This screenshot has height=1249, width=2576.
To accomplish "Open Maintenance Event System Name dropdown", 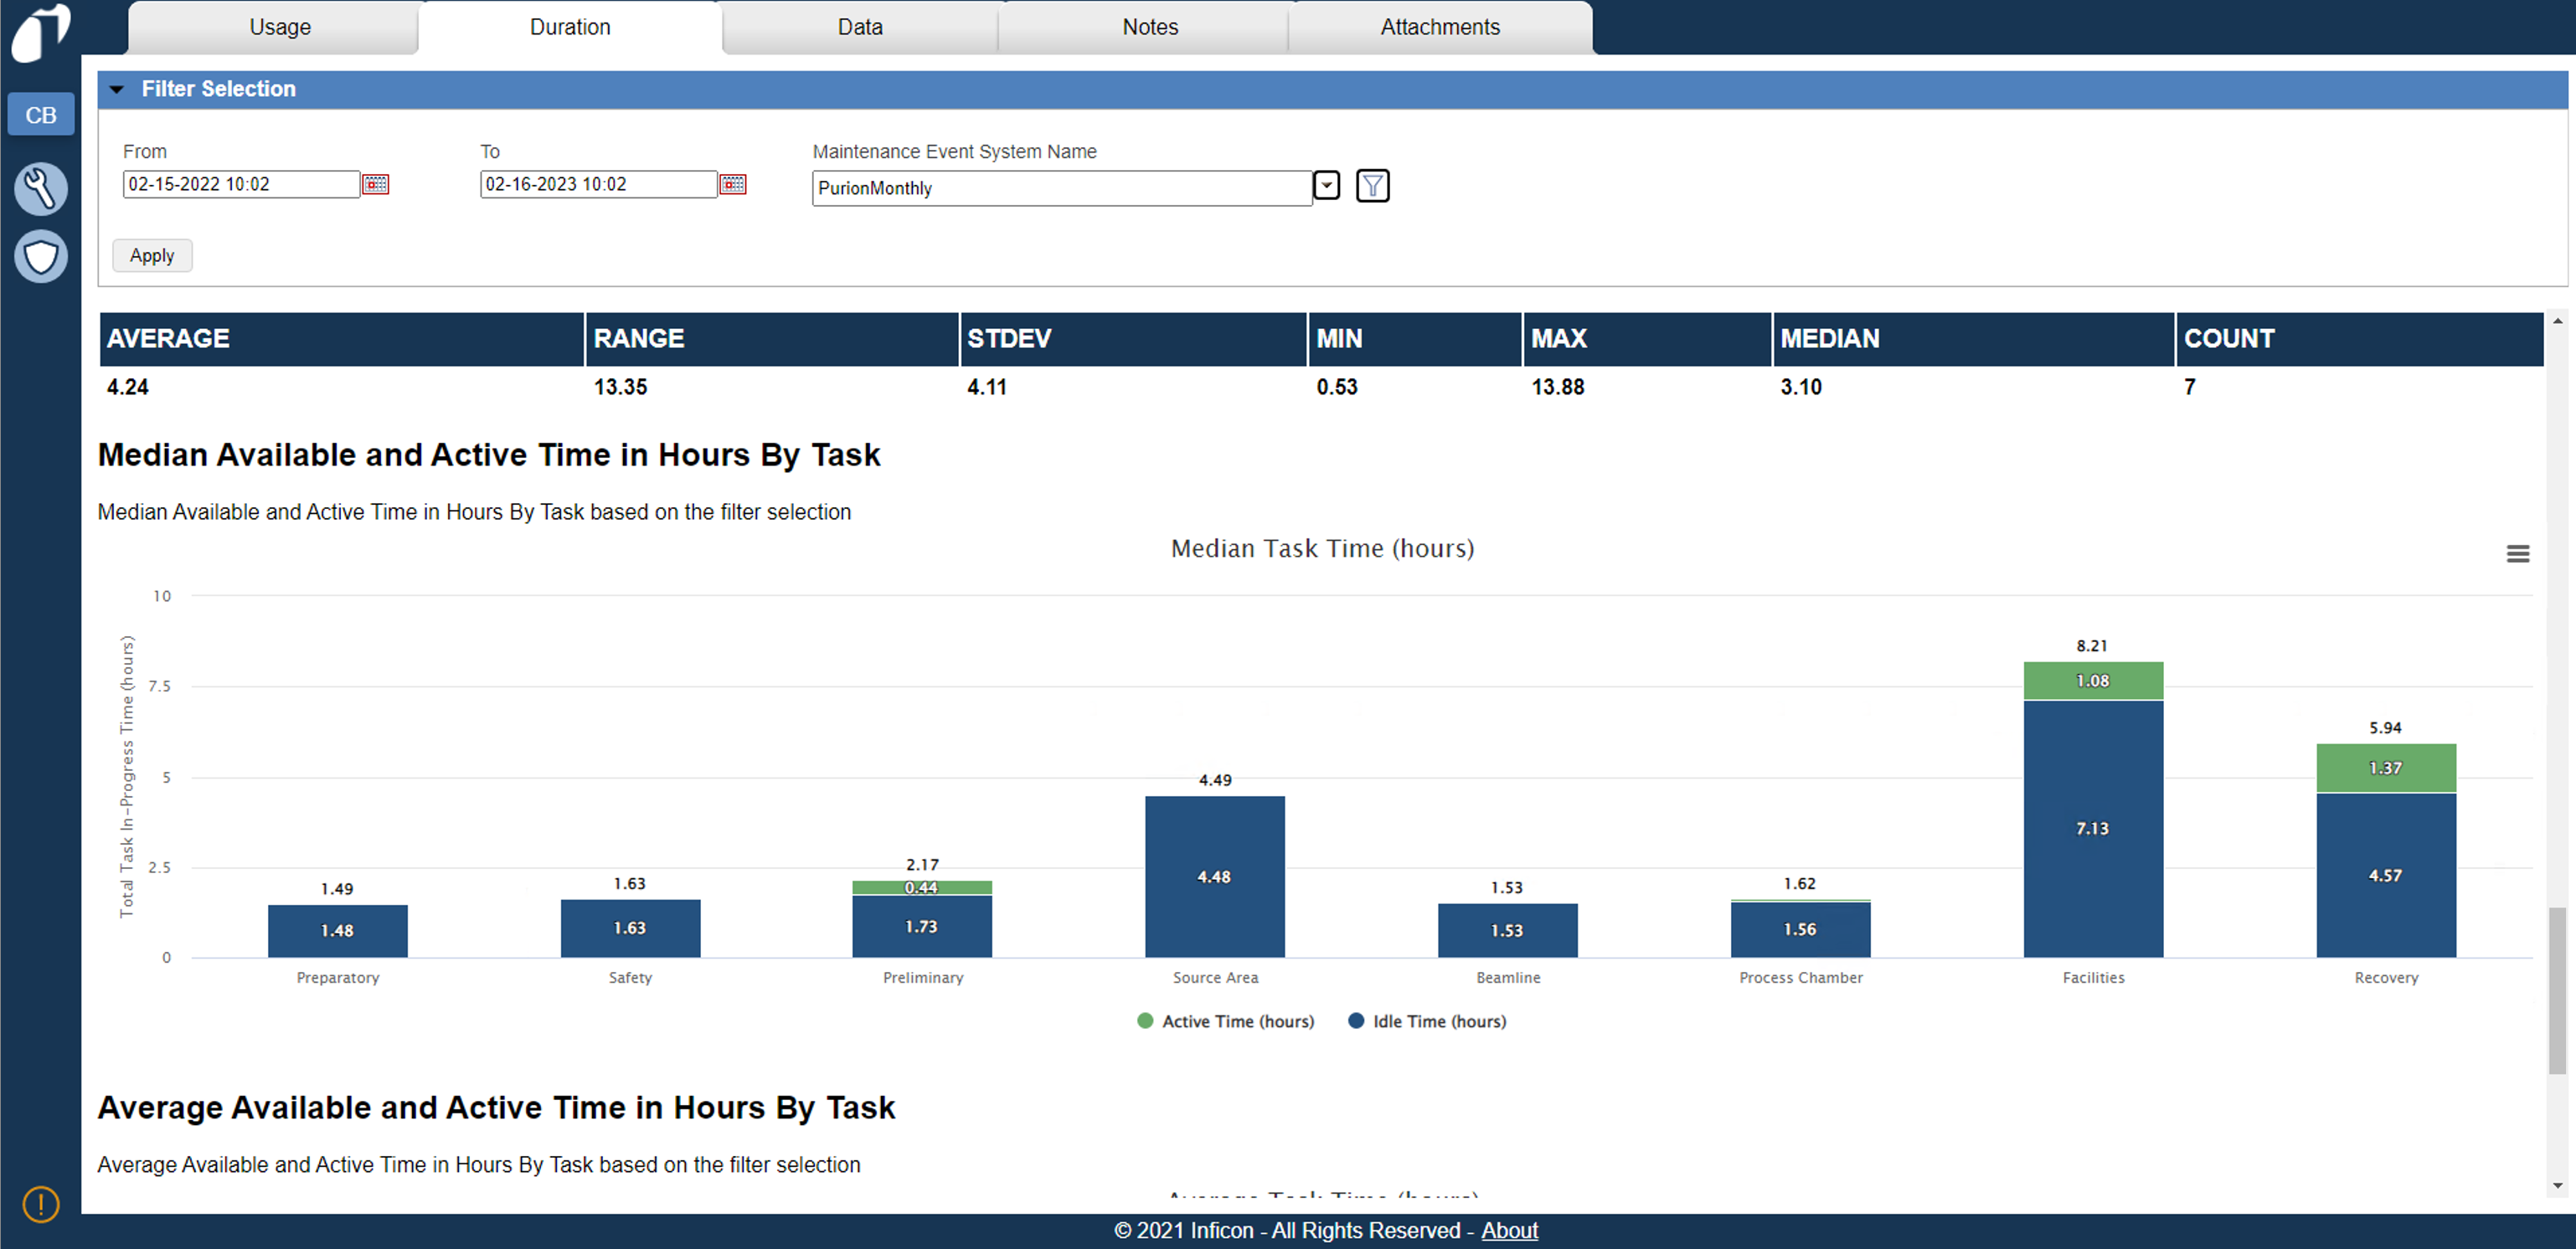I will (1326, 186).
